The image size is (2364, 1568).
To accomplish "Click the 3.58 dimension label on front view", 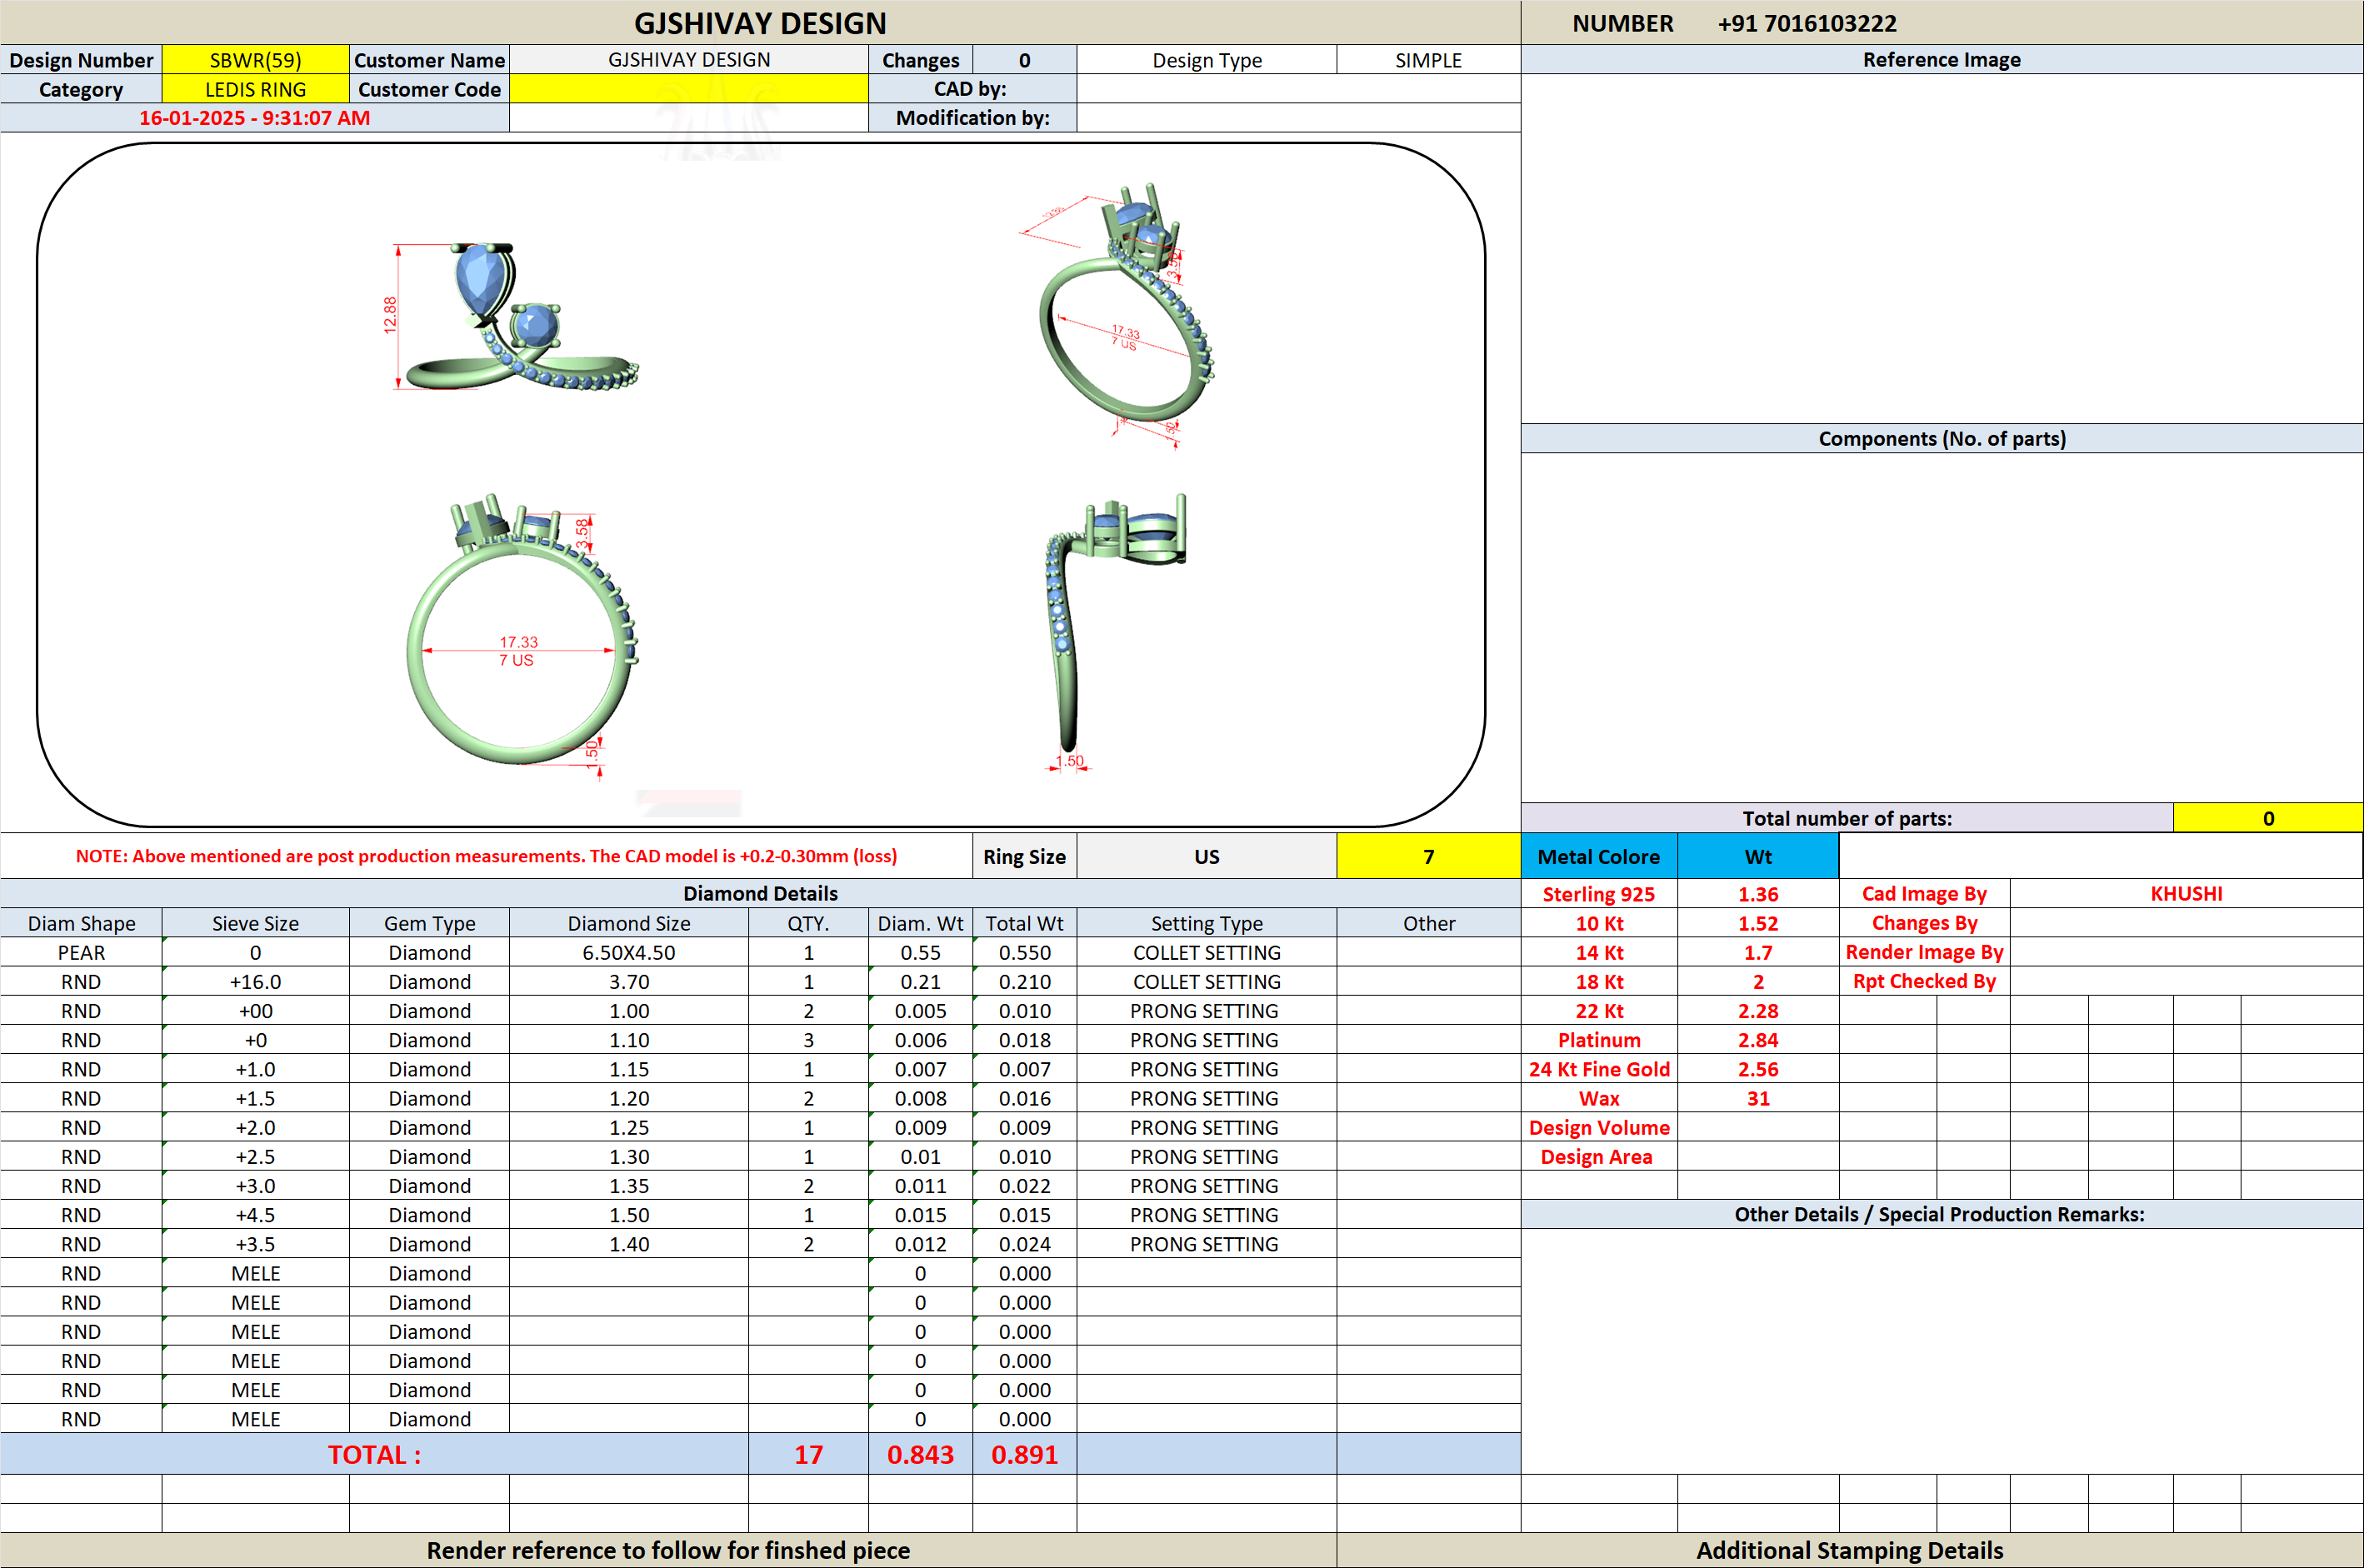I will click(x=582, y=533).
